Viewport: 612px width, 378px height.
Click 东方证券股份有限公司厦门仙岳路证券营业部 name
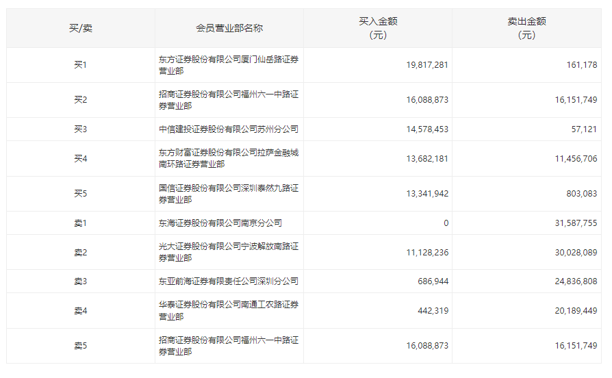(x=229, y=65)
